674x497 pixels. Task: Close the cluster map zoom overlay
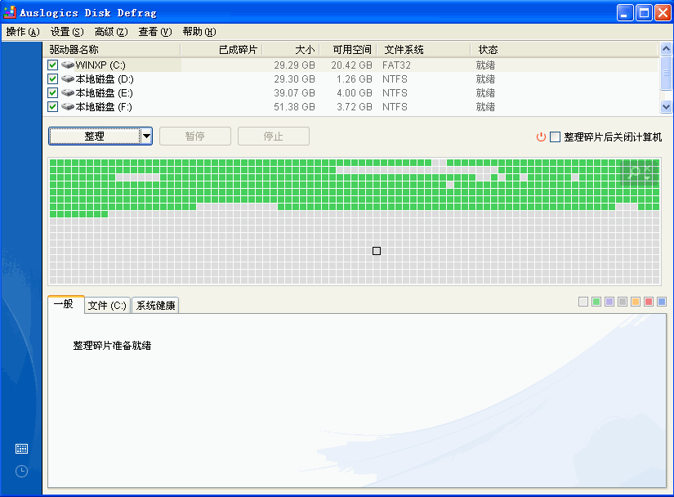click(648, 168)
